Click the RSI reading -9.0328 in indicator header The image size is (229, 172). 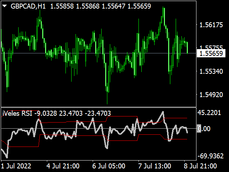(x=45, y=113)
